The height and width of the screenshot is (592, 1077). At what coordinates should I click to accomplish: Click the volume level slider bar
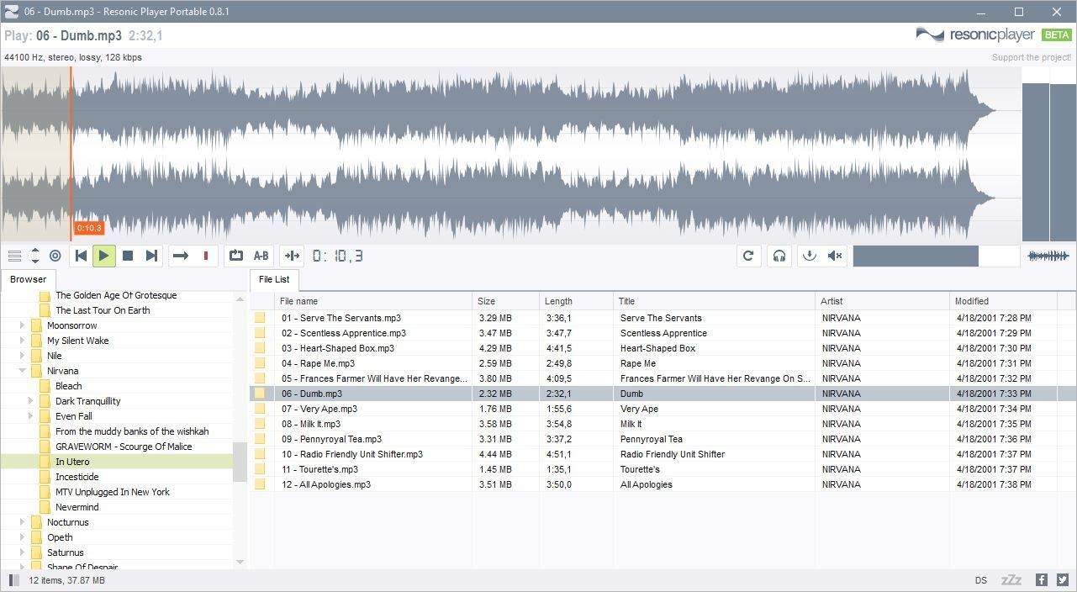[x=937, y=256]
